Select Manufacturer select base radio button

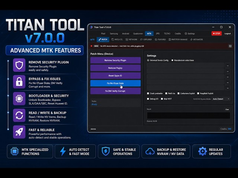tap(172, 60)
